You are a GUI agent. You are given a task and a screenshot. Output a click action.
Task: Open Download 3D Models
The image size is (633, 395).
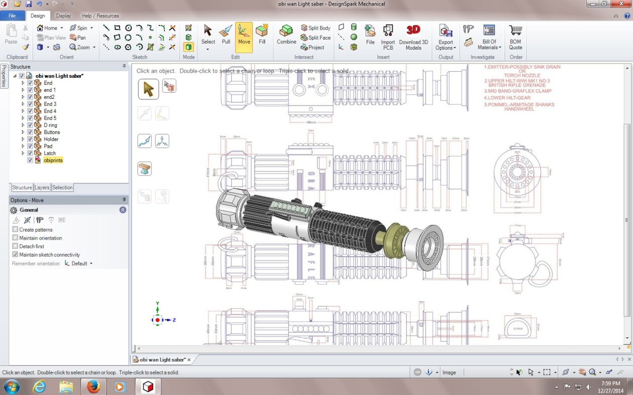point(413,37)
